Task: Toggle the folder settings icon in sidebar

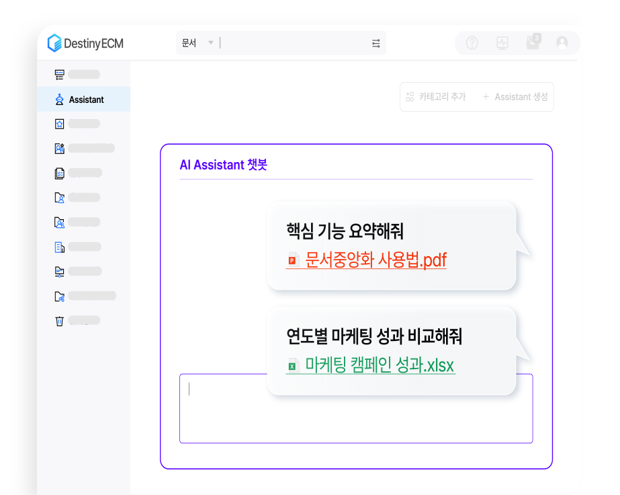Action: pos(59,270)
